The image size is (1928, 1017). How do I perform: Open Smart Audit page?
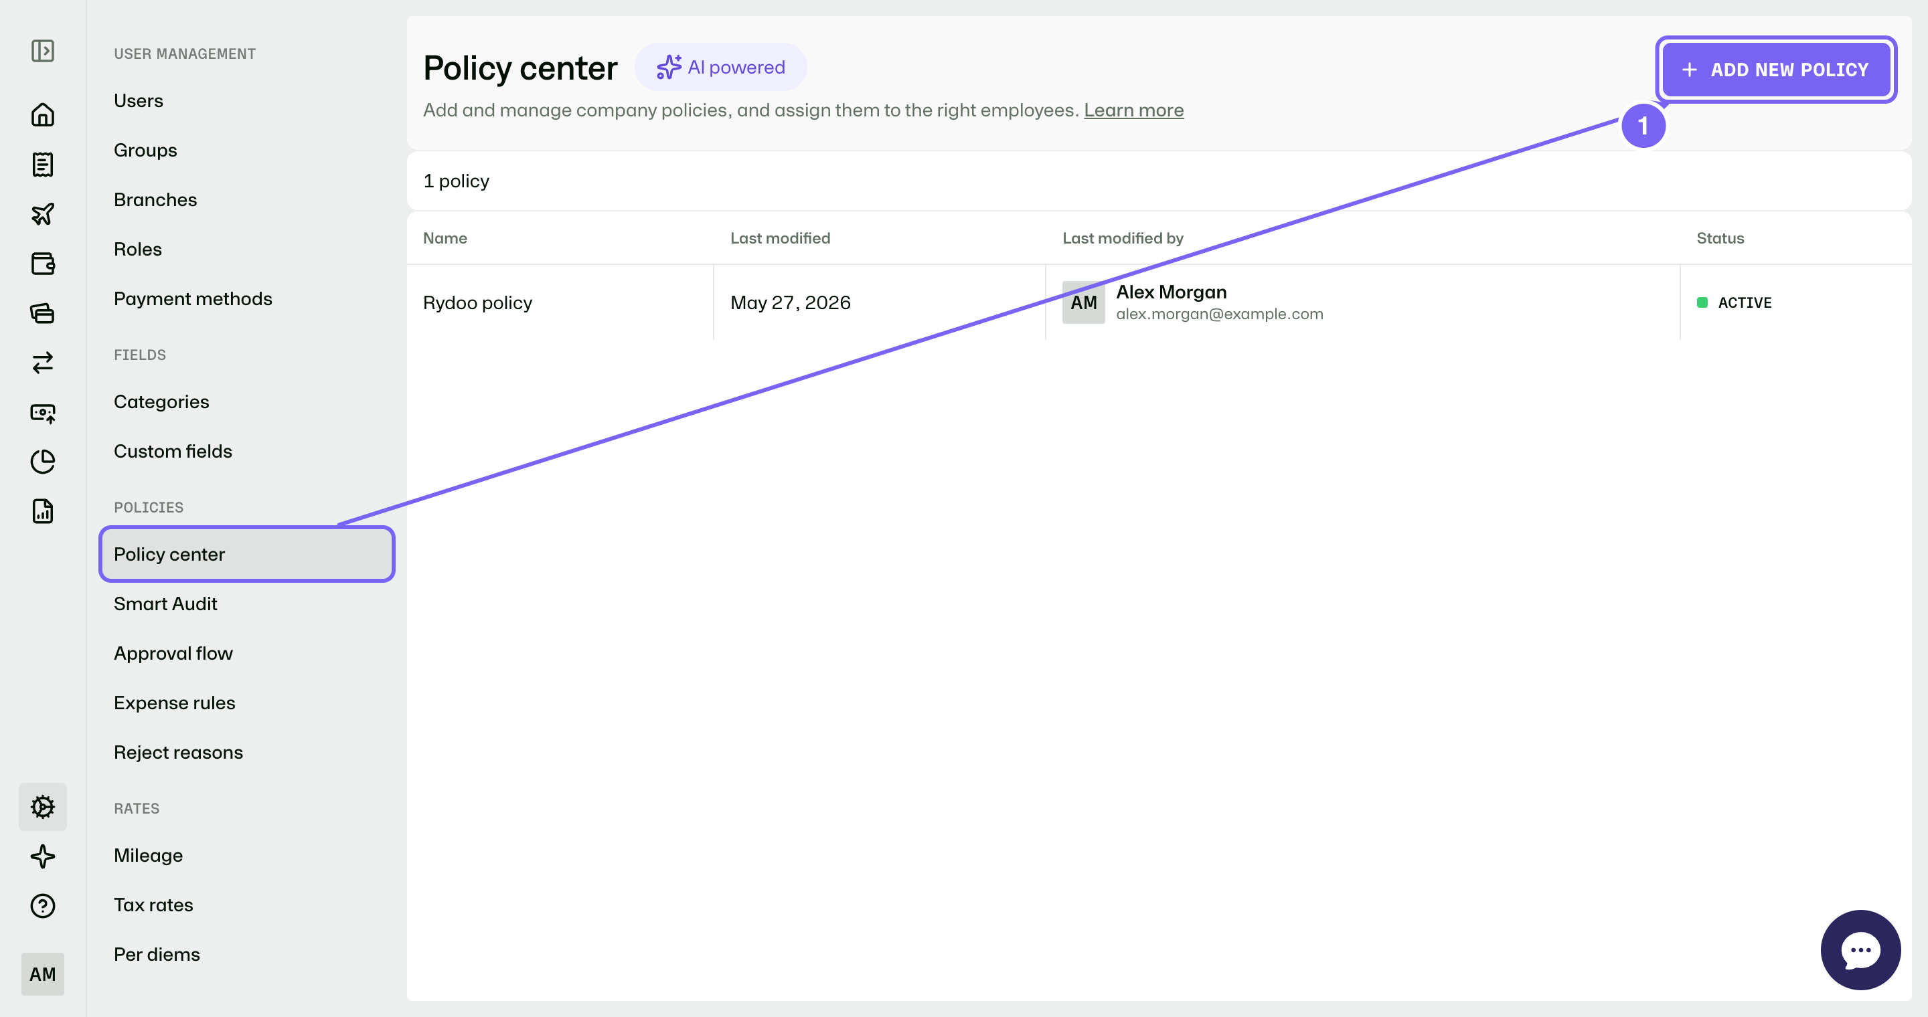165,604
